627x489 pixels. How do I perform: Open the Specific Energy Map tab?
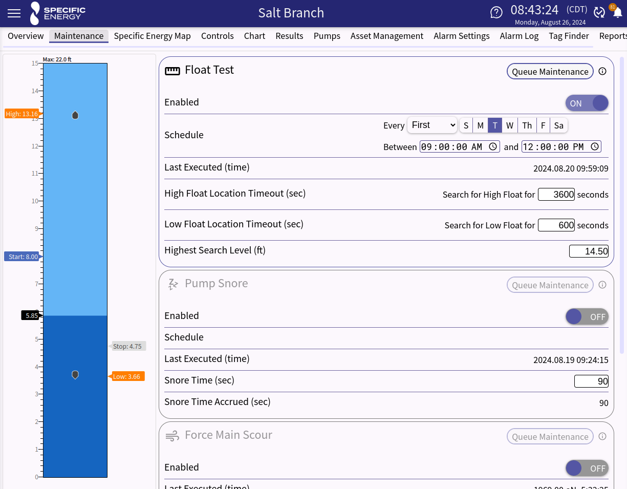click(x=152, y=36)
